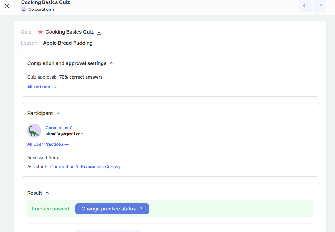The height and width of the screenshot is (232, 335).
Task: Click 'Practice passed' status text
Action: tap(50, 209)
